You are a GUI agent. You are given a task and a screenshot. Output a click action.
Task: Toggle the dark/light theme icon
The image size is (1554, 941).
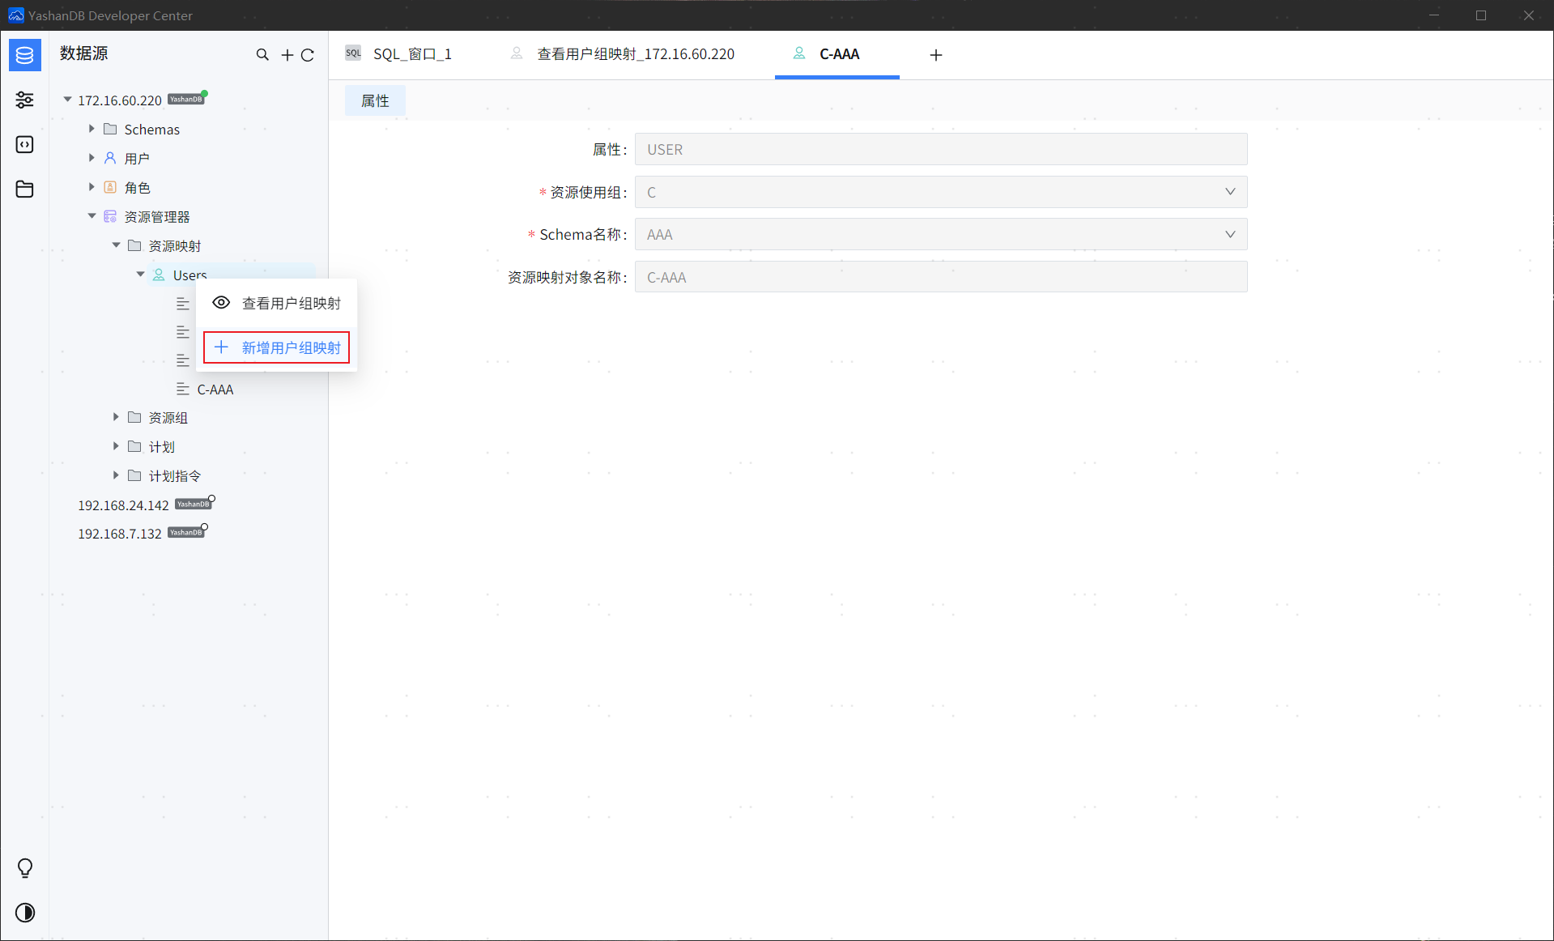(25, 913)
